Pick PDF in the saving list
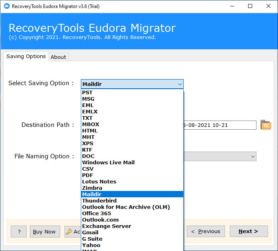This screenshot has width=278, height=251. (x=132, y=175)
